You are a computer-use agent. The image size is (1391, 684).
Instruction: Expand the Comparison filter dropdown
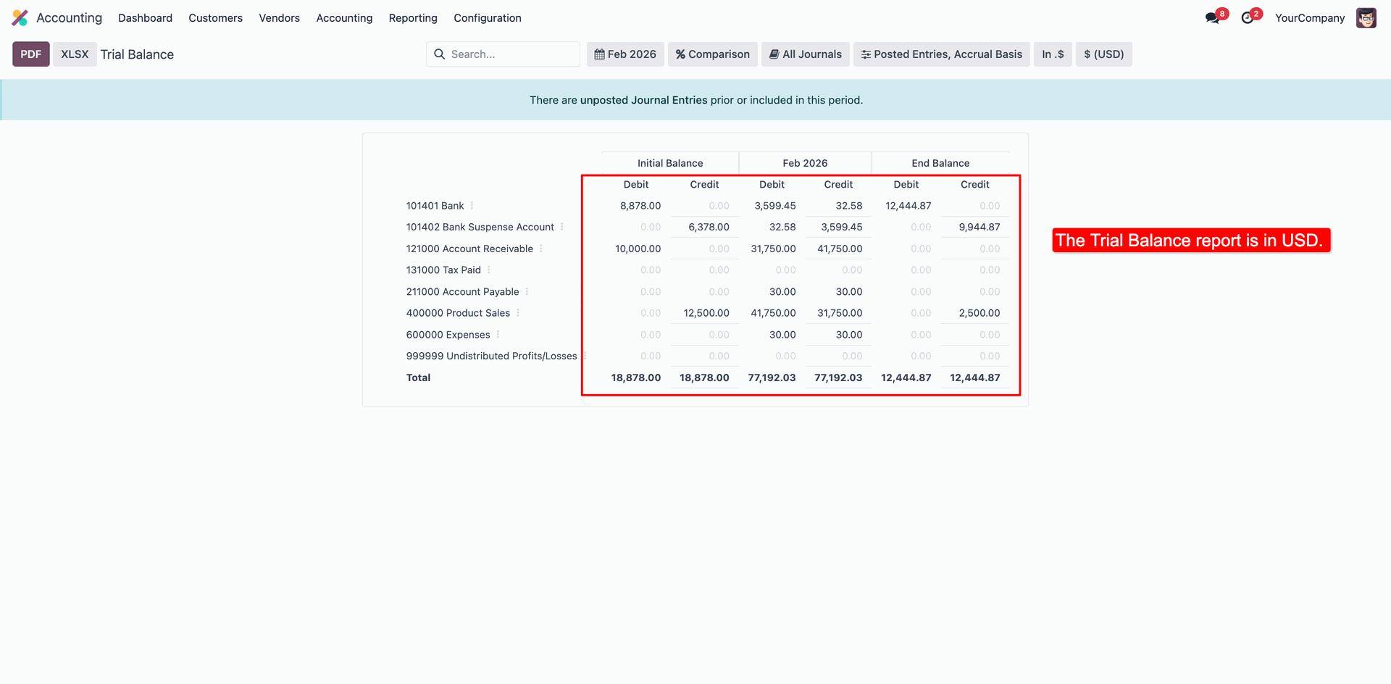(713, 54)
